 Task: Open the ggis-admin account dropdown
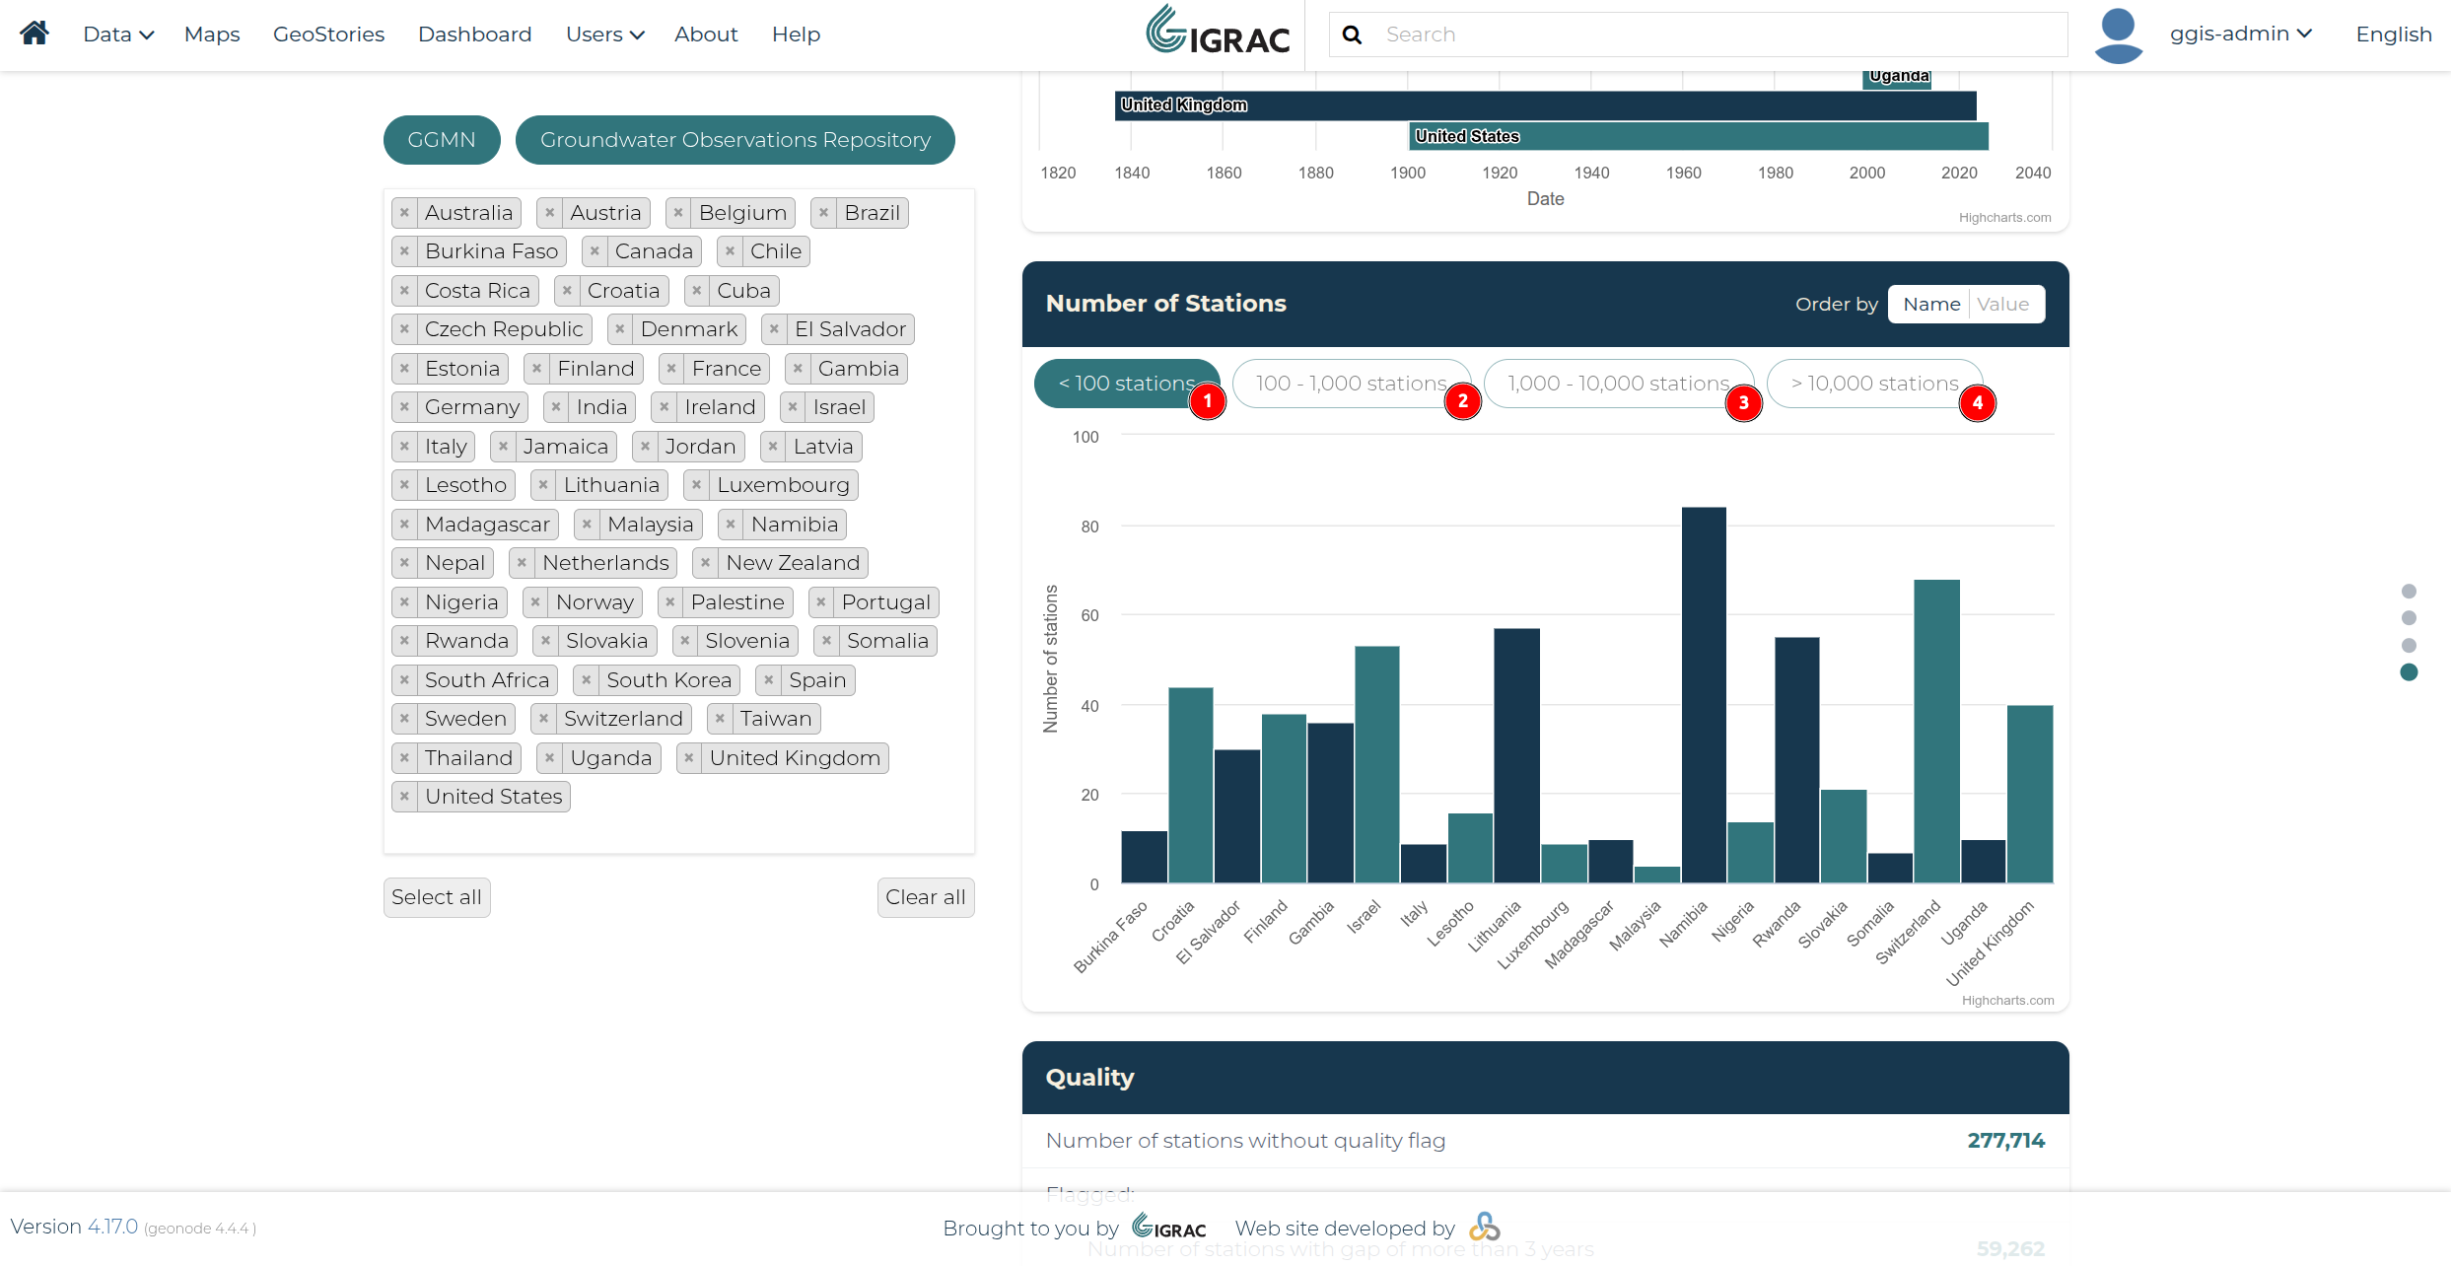tap(2240, 34)
